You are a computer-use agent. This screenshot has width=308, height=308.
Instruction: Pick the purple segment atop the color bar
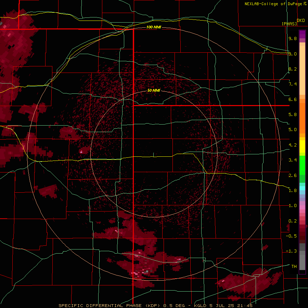[x=302, y=34]
